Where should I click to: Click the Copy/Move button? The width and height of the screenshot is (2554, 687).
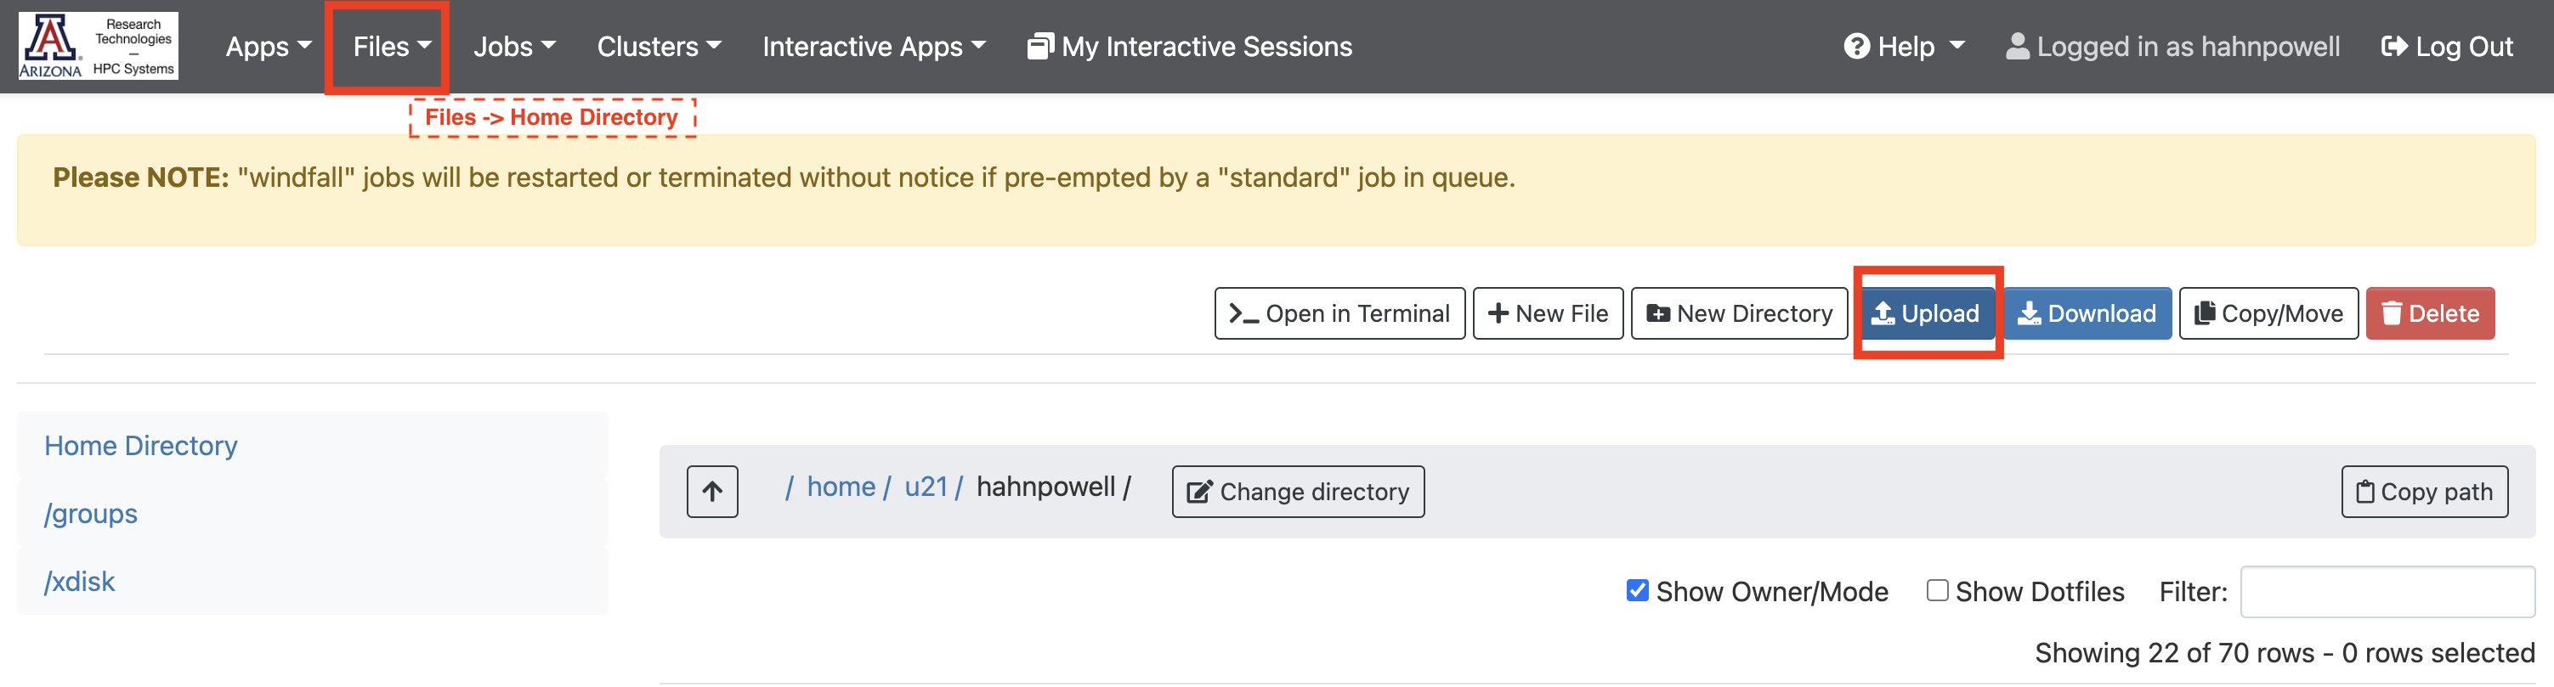(2268, 314)
